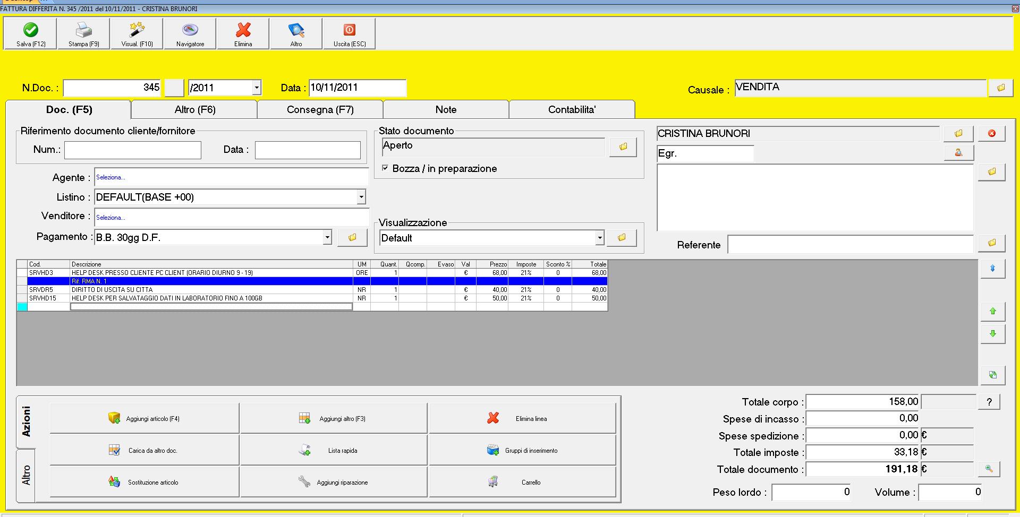Click Uscita (ESC) exit icon
The height and width of the screenshot is (517, 1020).
click(x=350, y=30)
